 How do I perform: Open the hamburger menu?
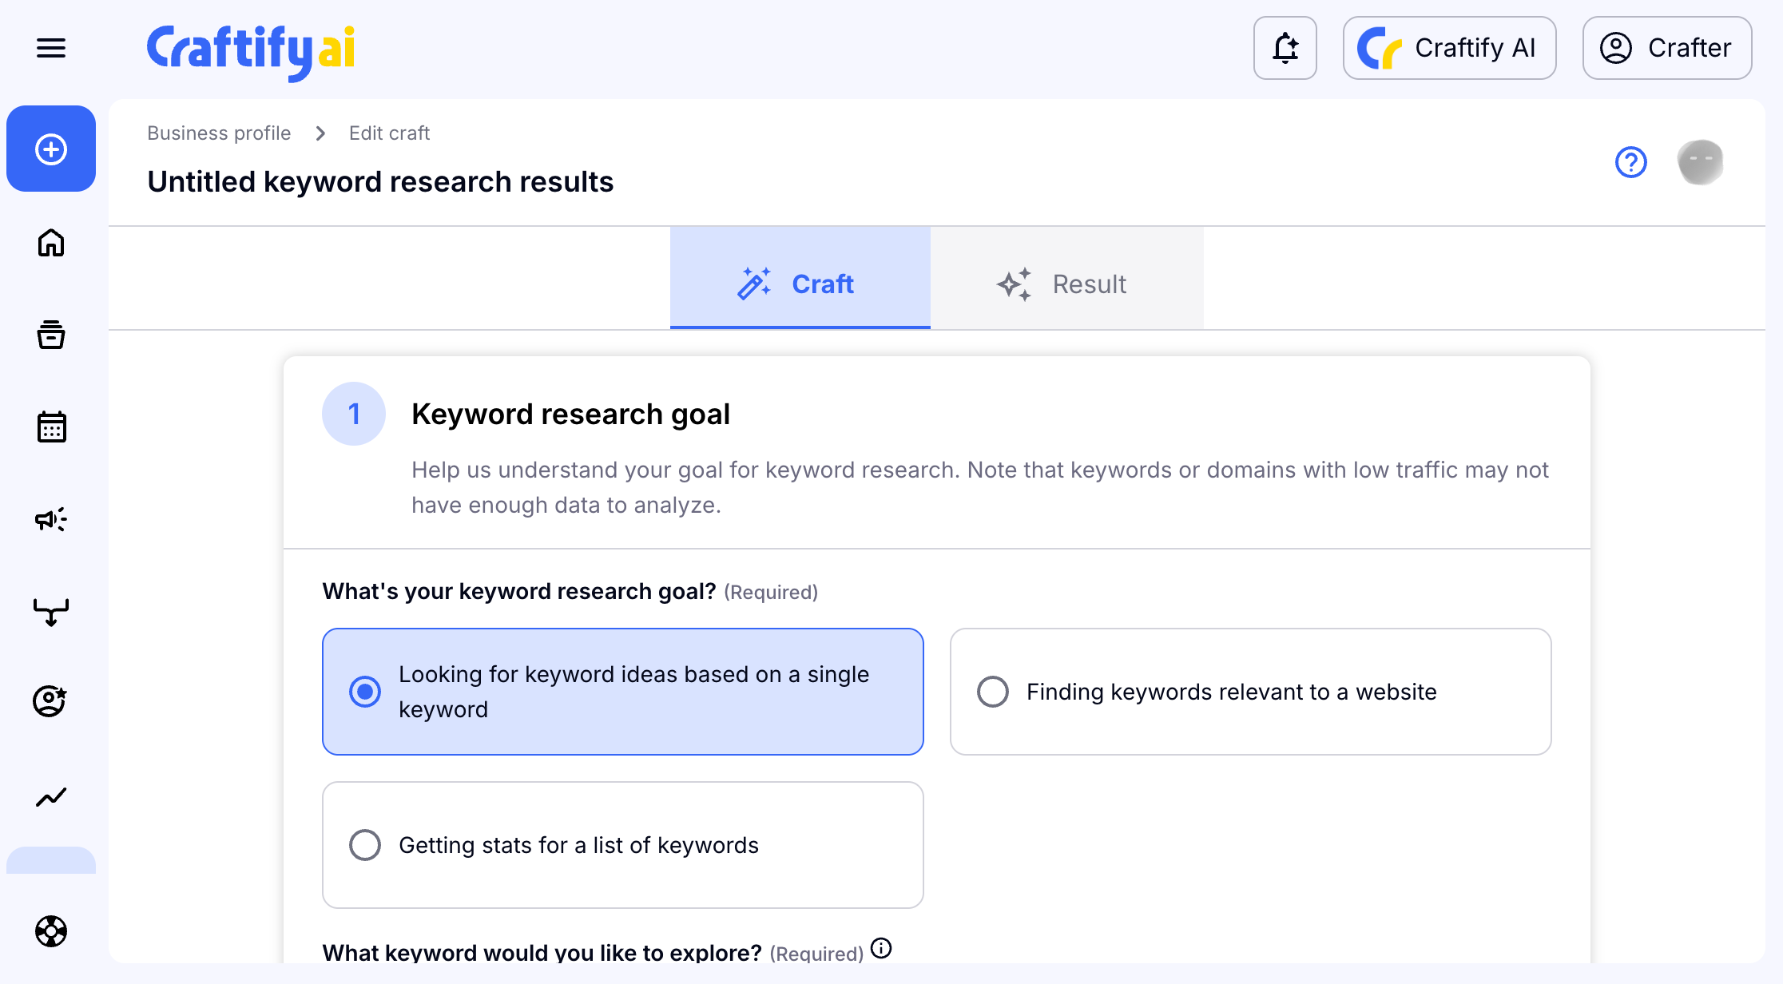coord(51,48)
